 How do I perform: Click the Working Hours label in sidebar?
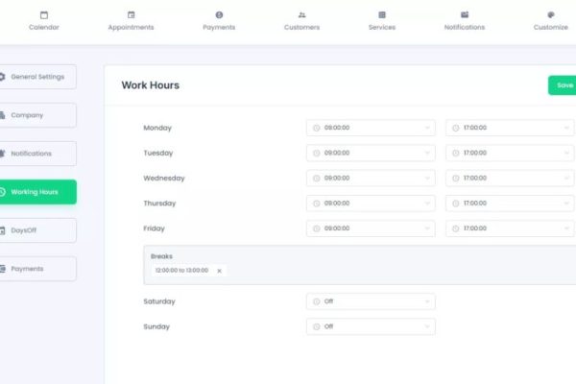pyautogui.click(x=35, y=192)
